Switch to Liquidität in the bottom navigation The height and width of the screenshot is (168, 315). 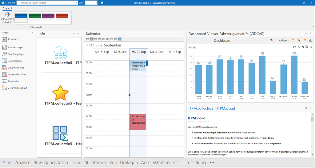[x=80, y=162]
